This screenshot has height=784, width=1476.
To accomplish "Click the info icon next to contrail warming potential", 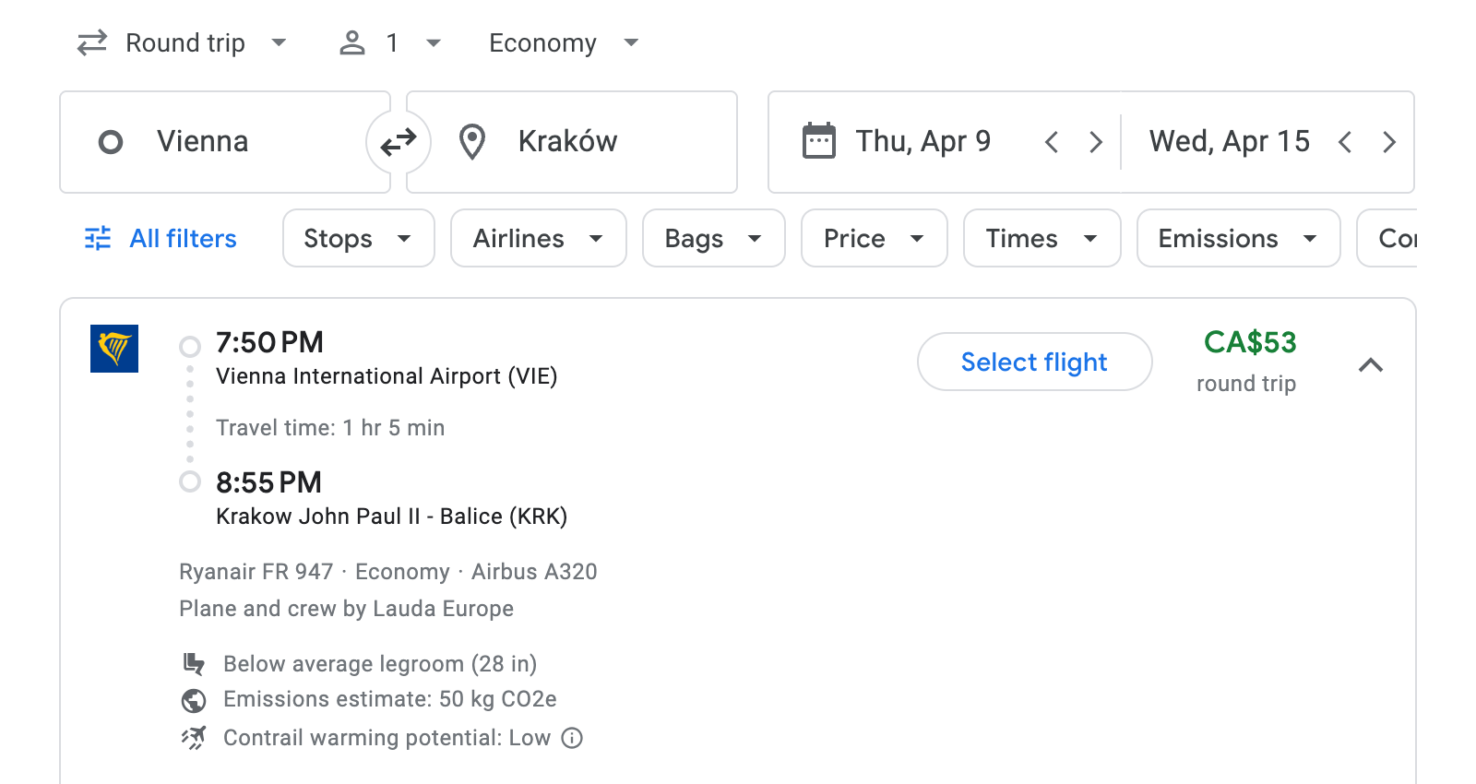I will tap(570, 738).
